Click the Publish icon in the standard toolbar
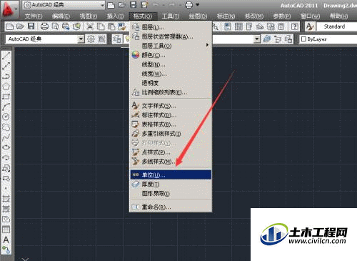Image resolution: width=357 pixels, height=261 pixels. (66, 26)
